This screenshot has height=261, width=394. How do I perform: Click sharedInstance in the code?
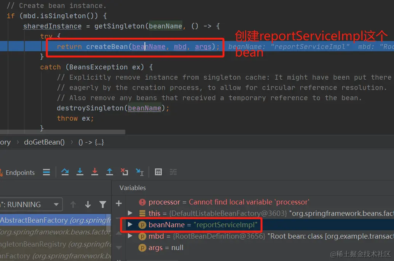[x=52, y=26]
